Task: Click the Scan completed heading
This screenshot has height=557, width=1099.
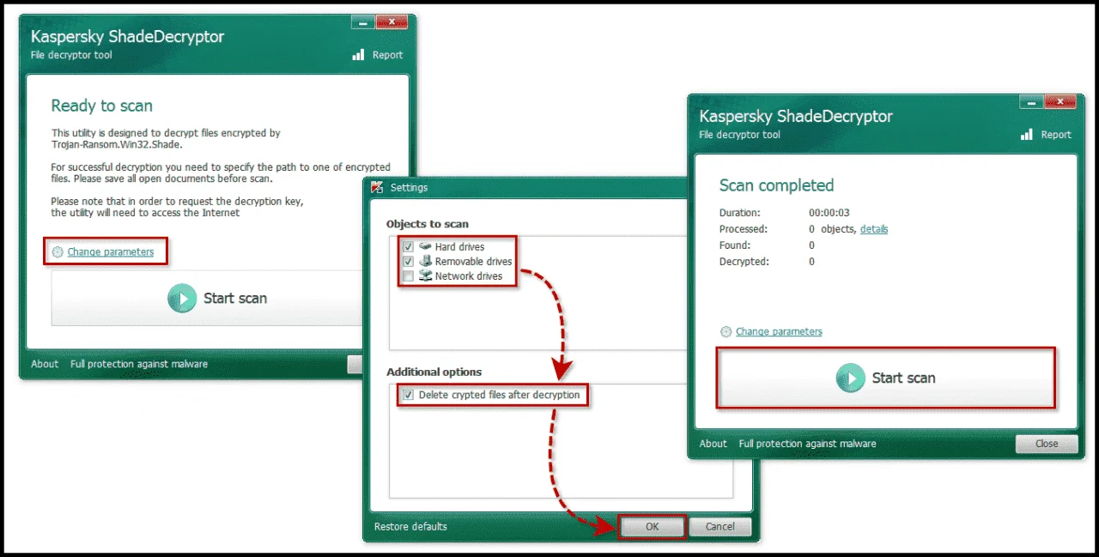Action: click(x=776, y=185)
